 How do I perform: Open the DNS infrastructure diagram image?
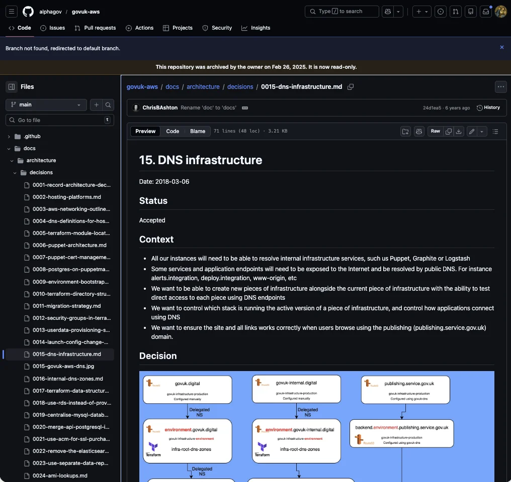click(x=316, y=426)
